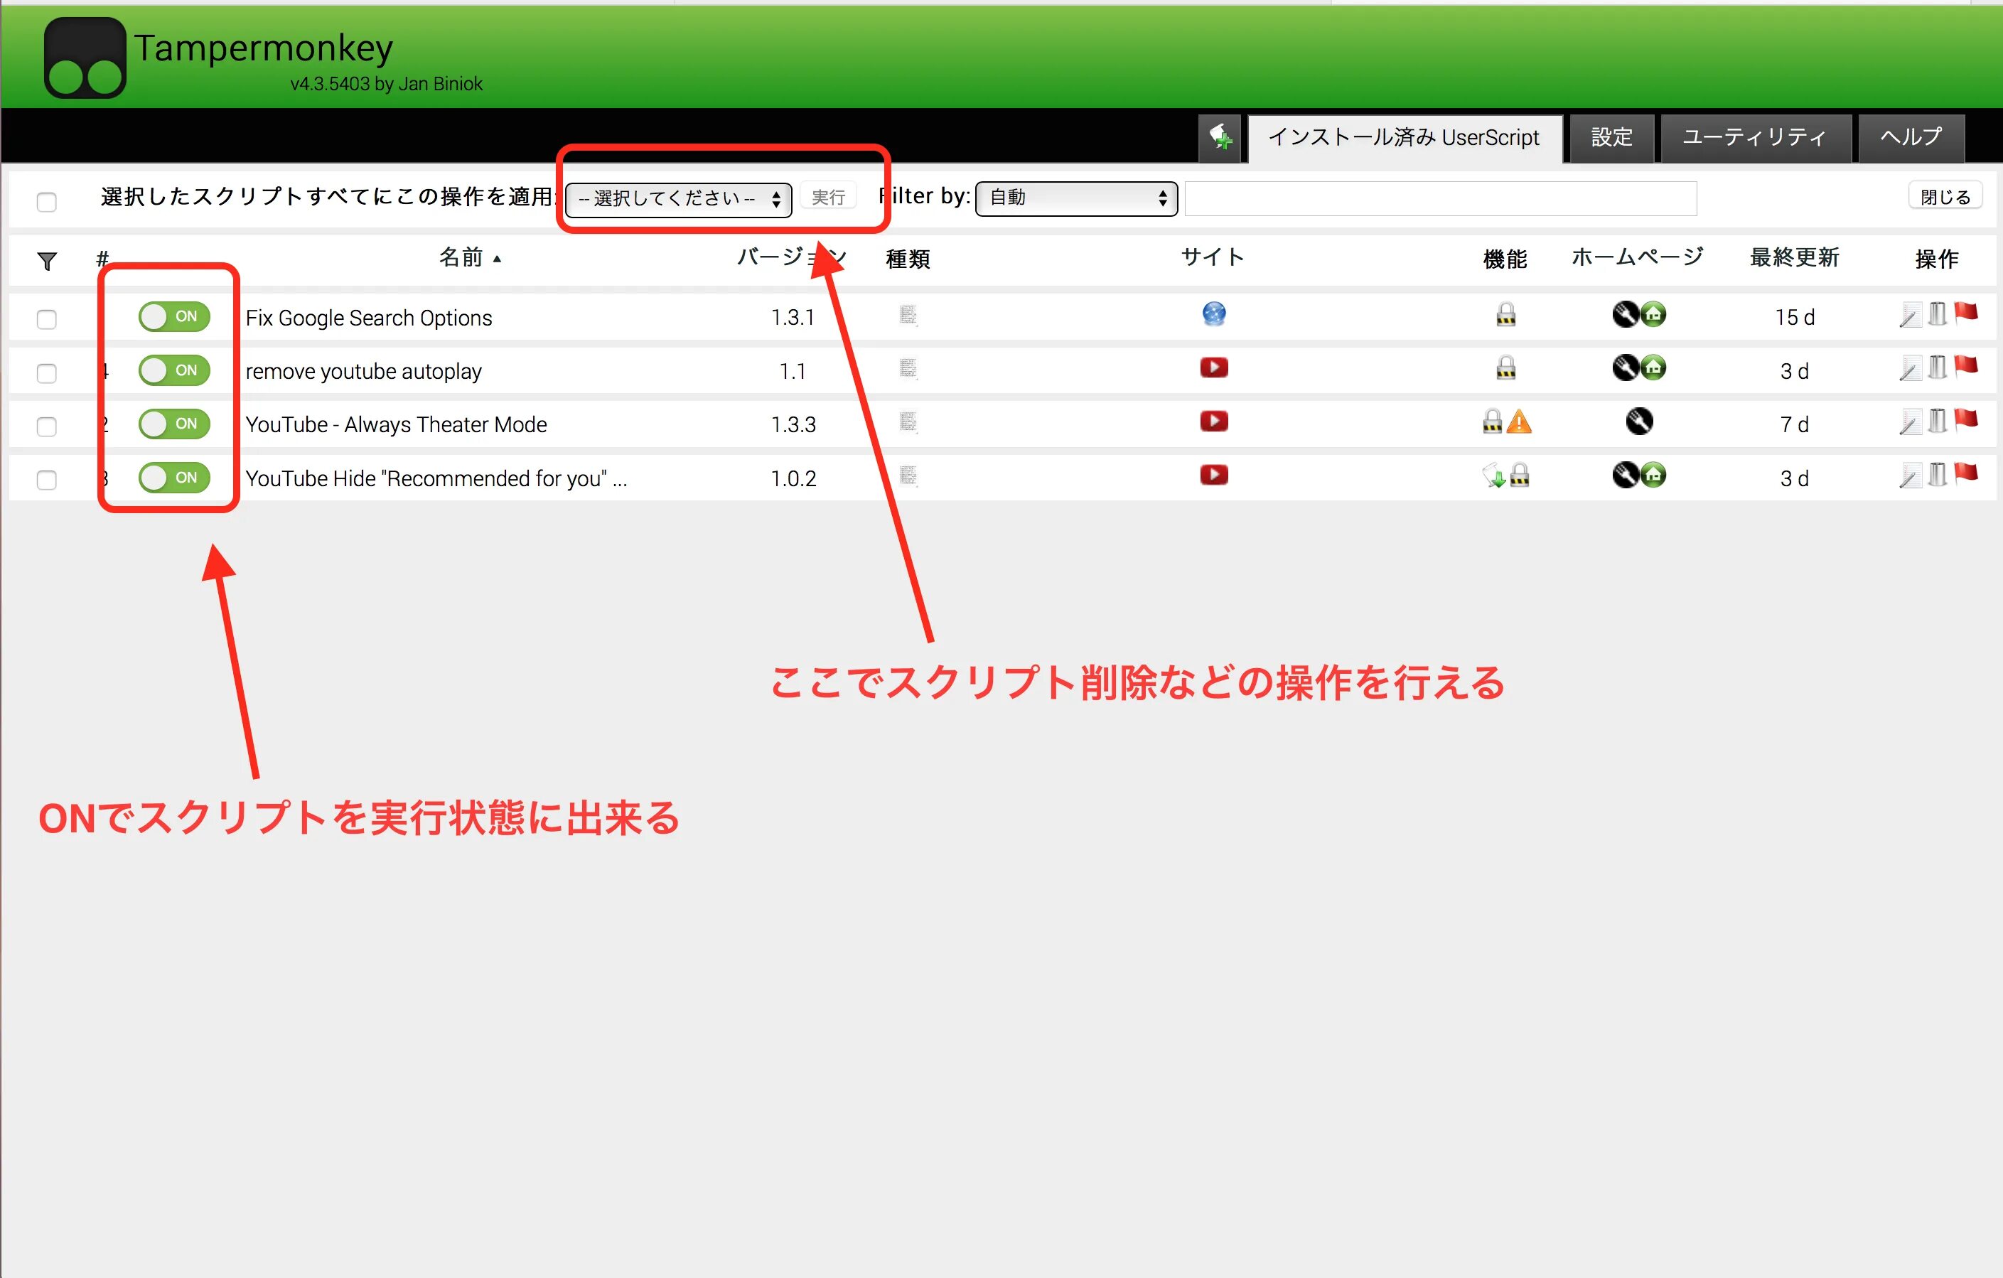Open green home icon for remove youtube autoplay

[x=1653, y=367]
